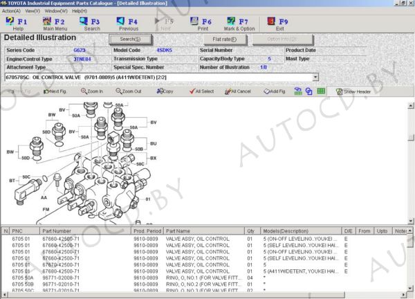Click the overlapping windows blue icon
The image size is (415, 299).
pyautogui.click(x=309, y=91)
